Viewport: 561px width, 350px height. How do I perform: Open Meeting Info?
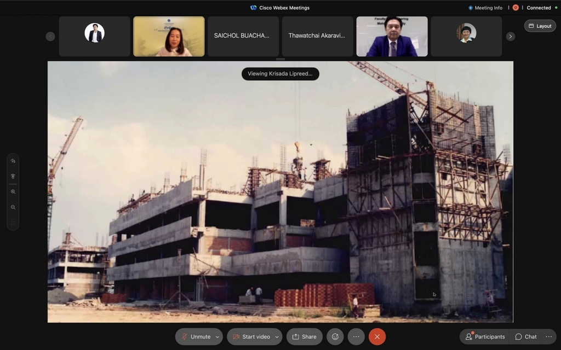(485, 8)
